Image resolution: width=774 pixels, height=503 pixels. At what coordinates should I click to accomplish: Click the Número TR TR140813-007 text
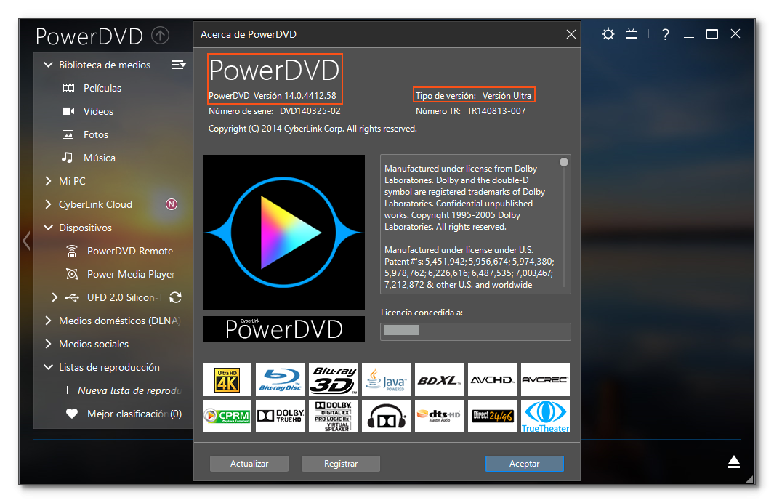(470, 111)
